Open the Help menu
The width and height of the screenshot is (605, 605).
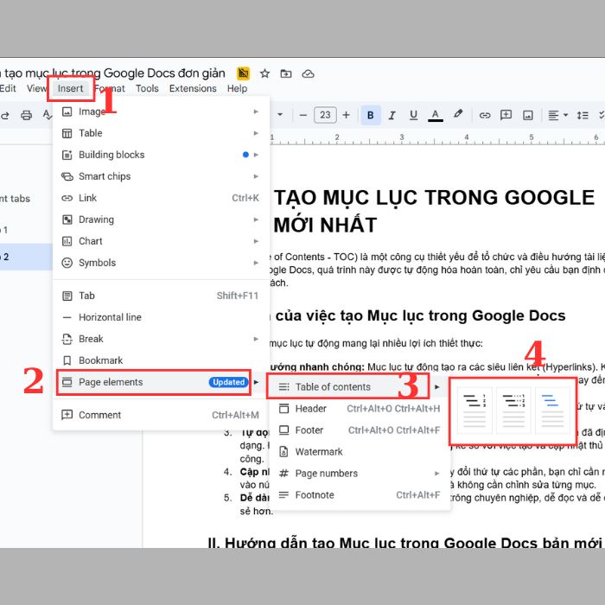click(x=237, y=88)
